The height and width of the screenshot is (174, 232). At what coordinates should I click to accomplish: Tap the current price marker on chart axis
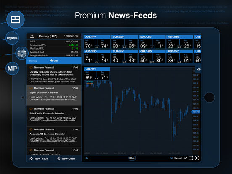pyautogui.click(x=196, y=112)
